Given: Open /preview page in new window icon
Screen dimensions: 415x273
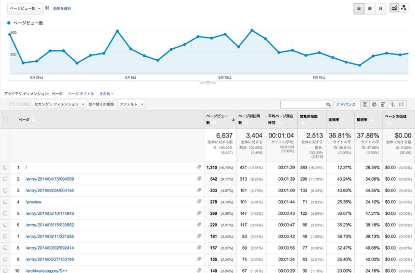Looking at the screenshot, I should click(x=199, y=202).
